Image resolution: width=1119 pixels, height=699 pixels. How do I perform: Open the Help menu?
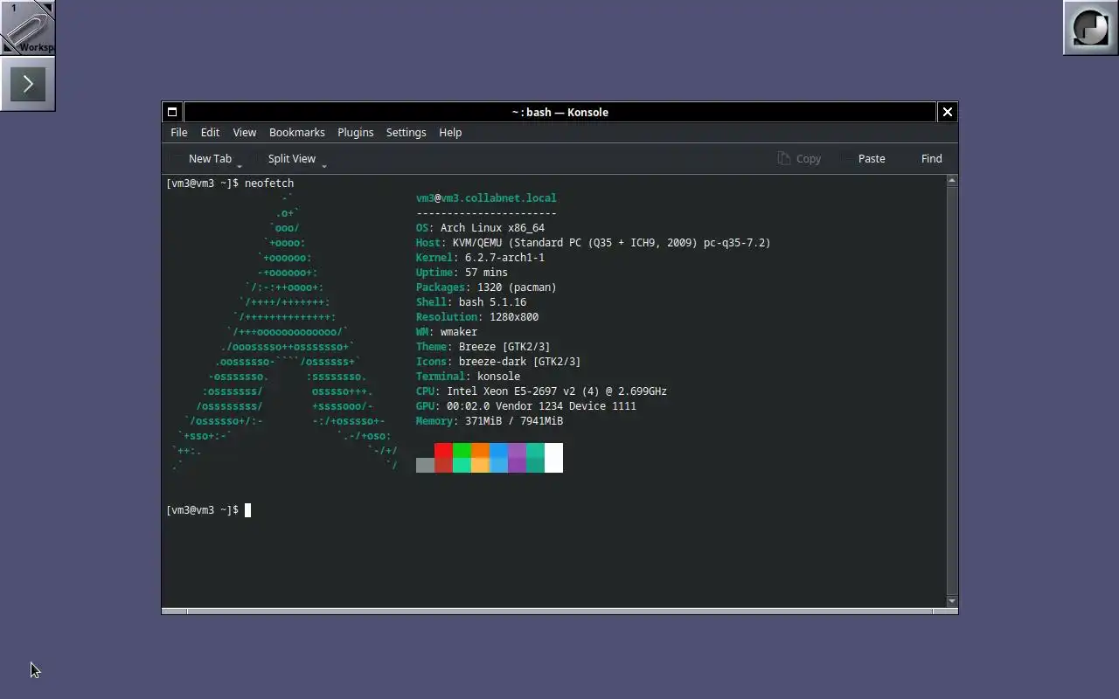click(x=450, y=132)
